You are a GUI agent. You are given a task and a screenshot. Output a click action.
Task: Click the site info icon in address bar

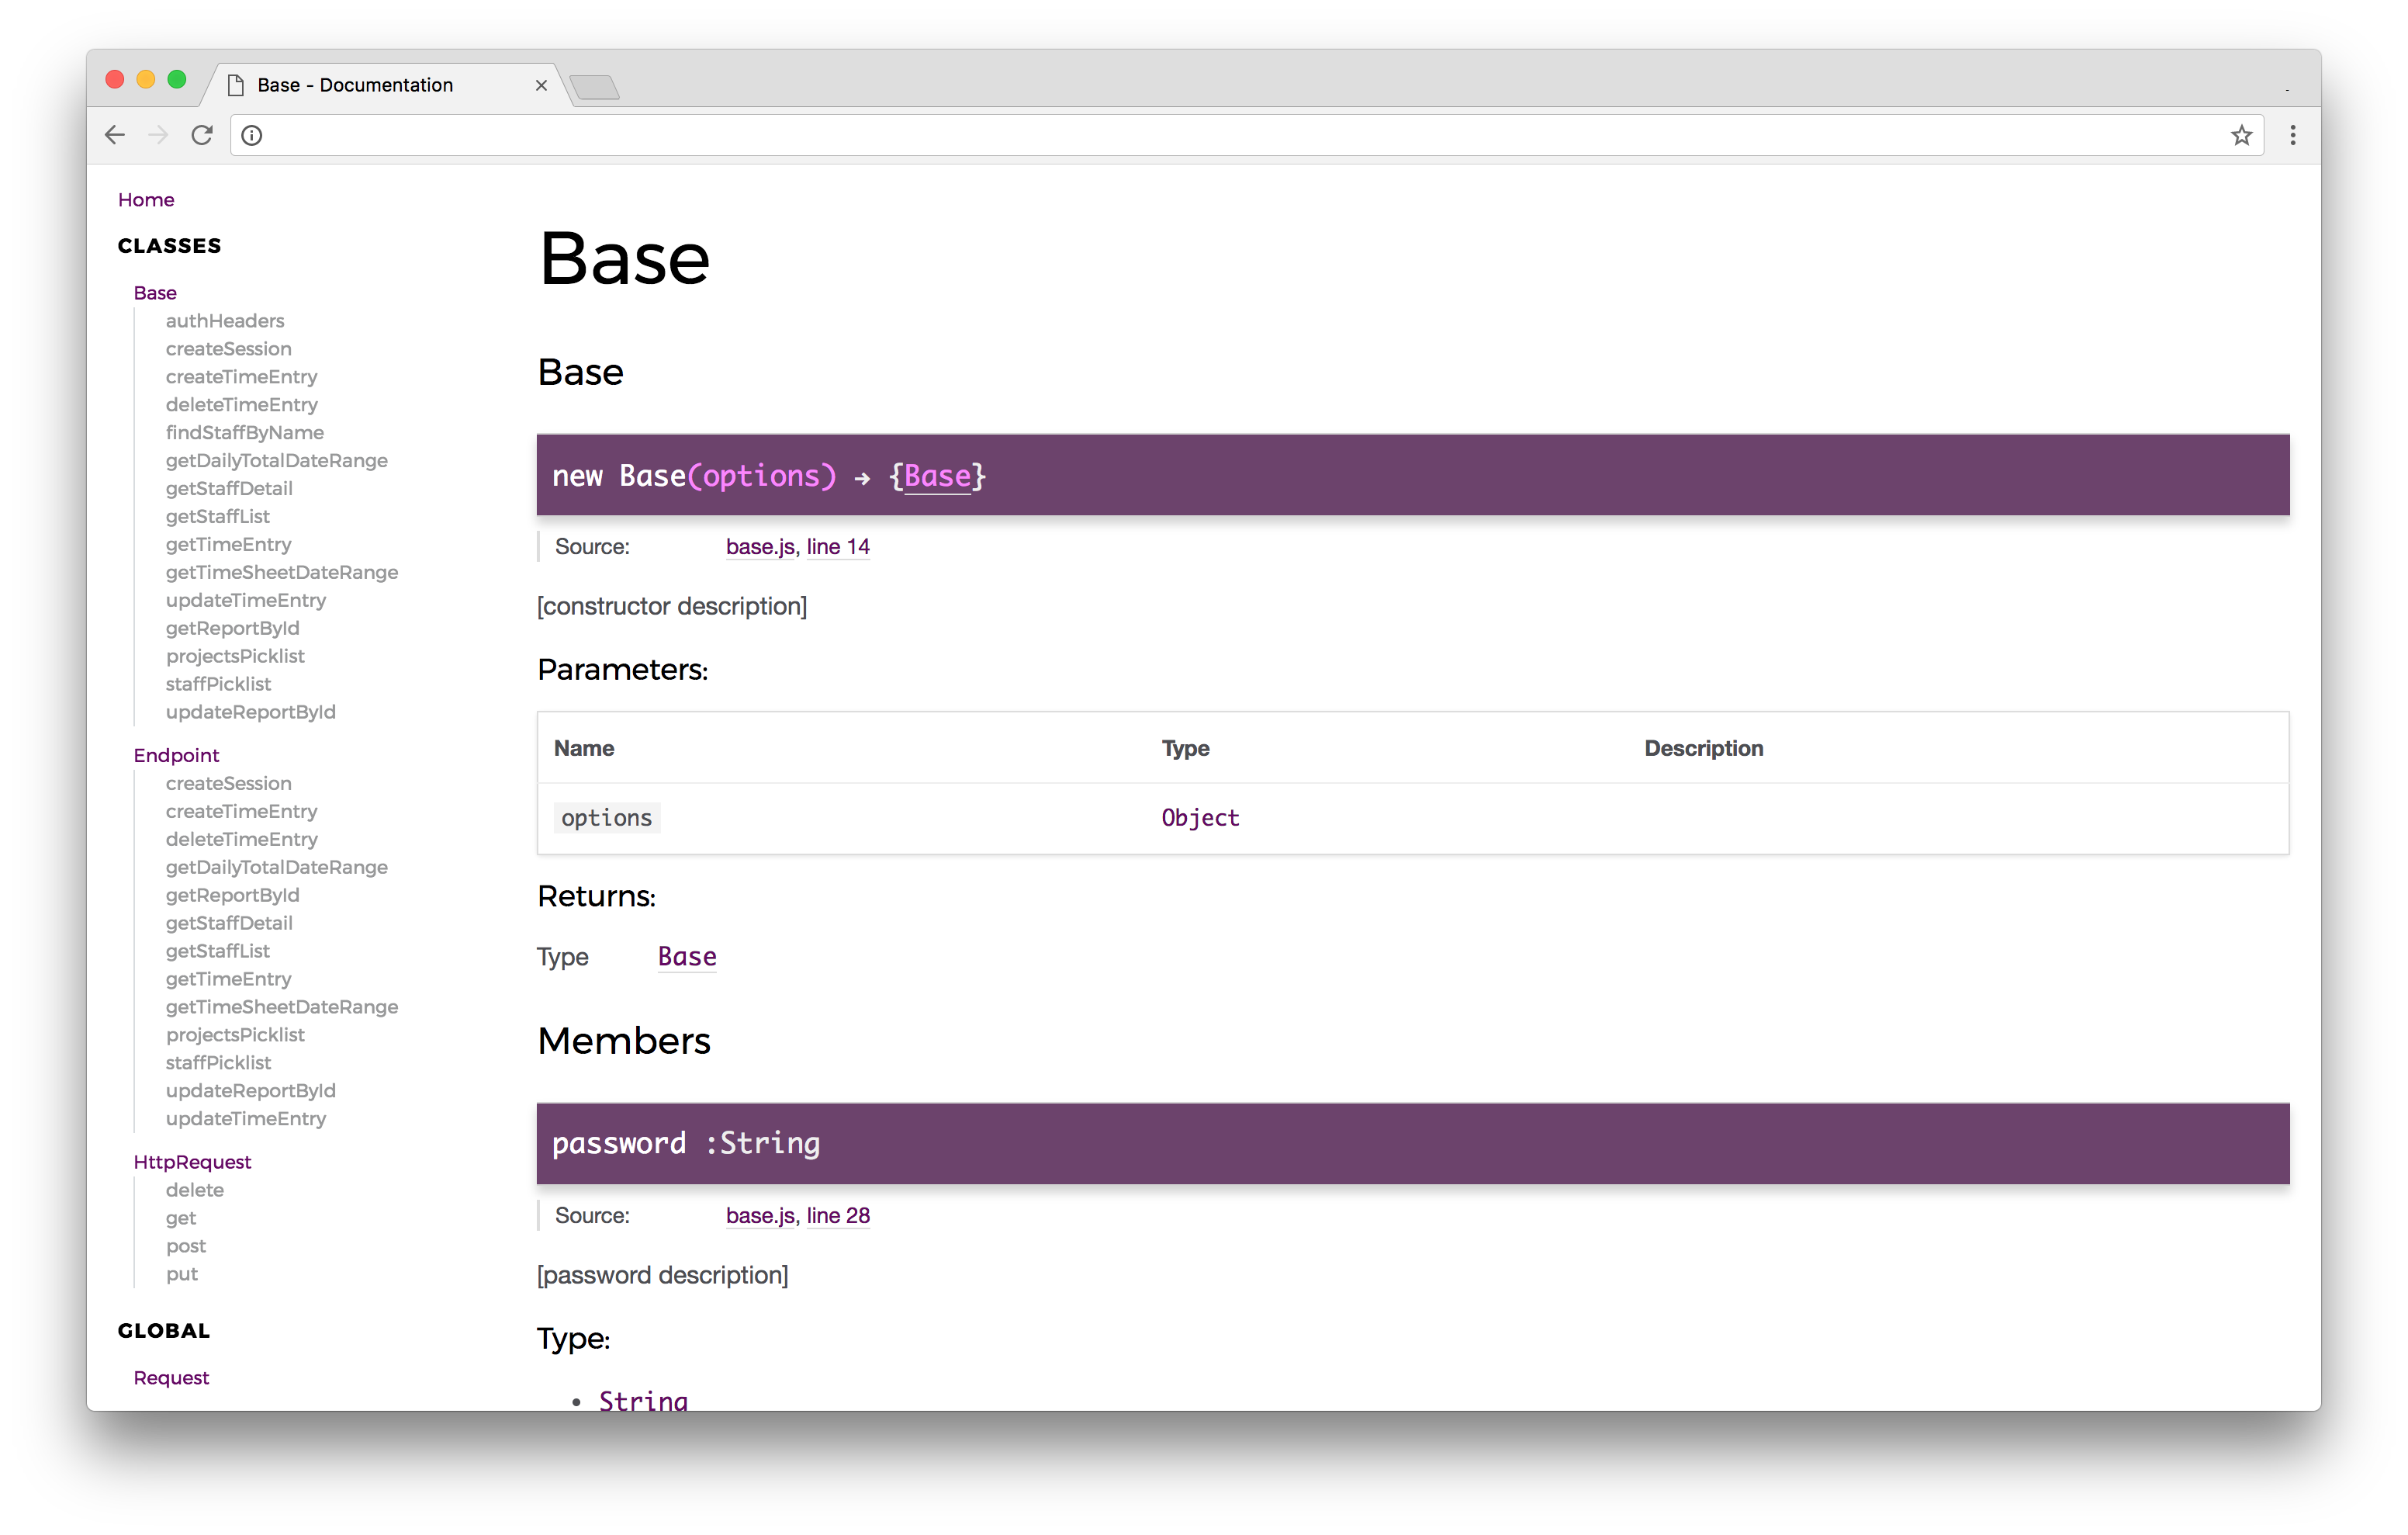(x=252, y=135)
